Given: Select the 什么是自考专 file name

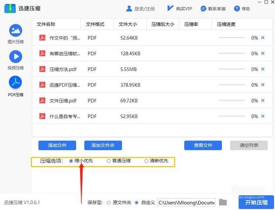Looking at the screenshot, I should click(65, 117).
